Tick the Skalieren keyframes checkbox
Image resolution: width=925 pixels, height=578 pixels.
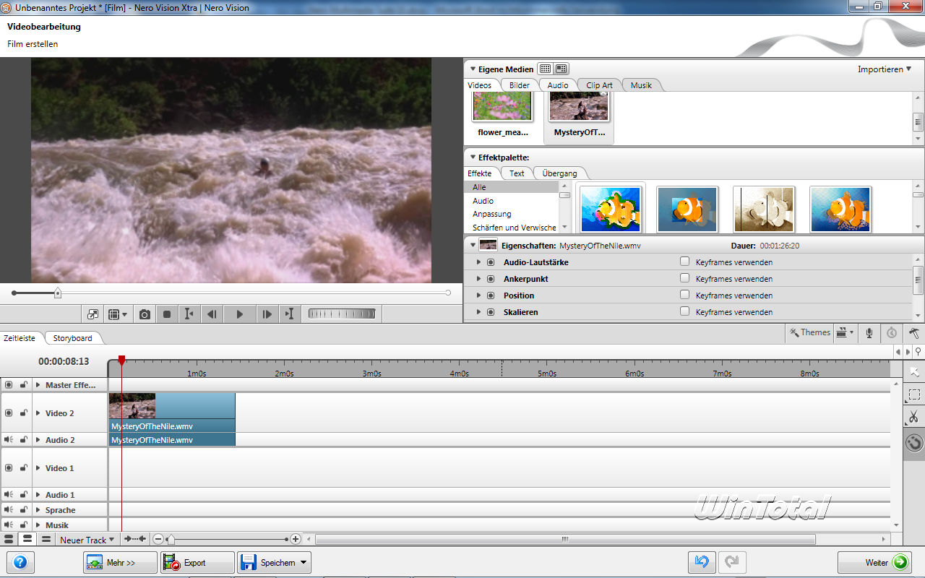click(684, 311)
